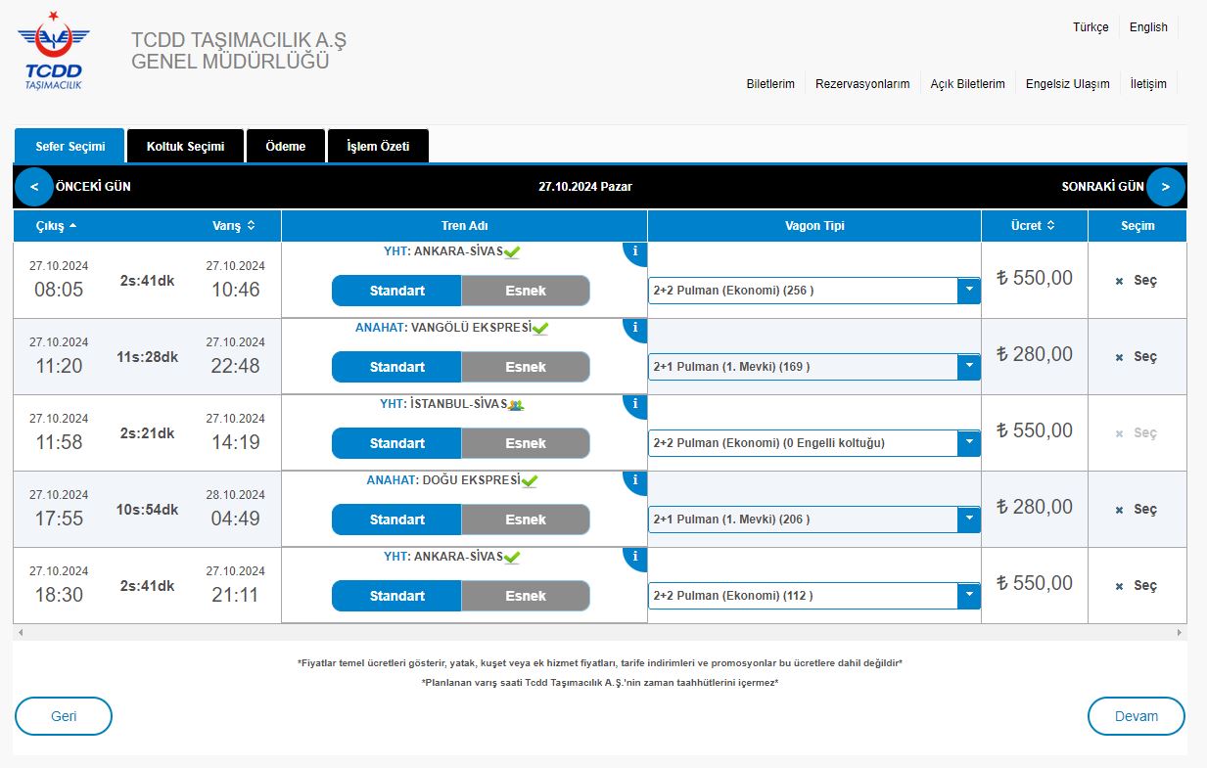Select Esnek fare for 08:05 Ankara-Sivas train

tap(526, 291)
